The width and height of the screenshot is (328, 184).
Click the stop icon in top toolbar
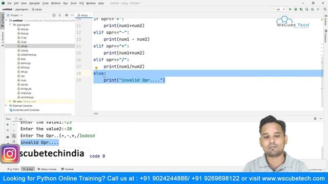click(x=318, y=9)
